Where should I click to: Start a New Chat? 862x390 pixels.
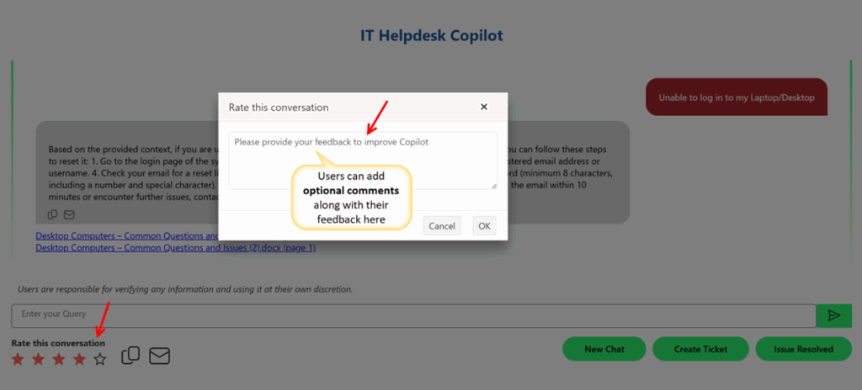(604, 349)
